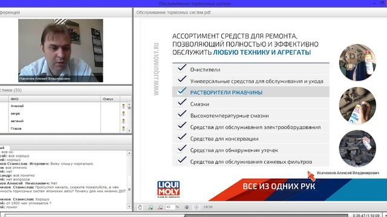The image size is (387, 217).
Task: Click the slide heading ЛЮБУЮ ТЕХНИКУ И АГРЕГАТЫ
Action: [262, 52]
